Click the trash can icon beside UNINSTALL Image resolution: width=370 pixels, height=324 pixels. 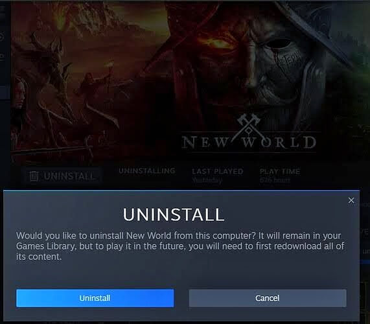(34, 176)
